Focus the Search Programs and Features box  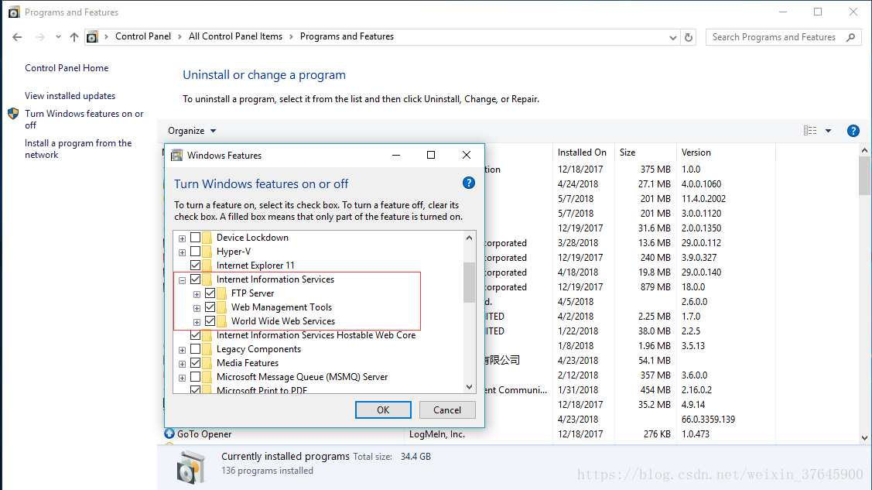point(784,37)
